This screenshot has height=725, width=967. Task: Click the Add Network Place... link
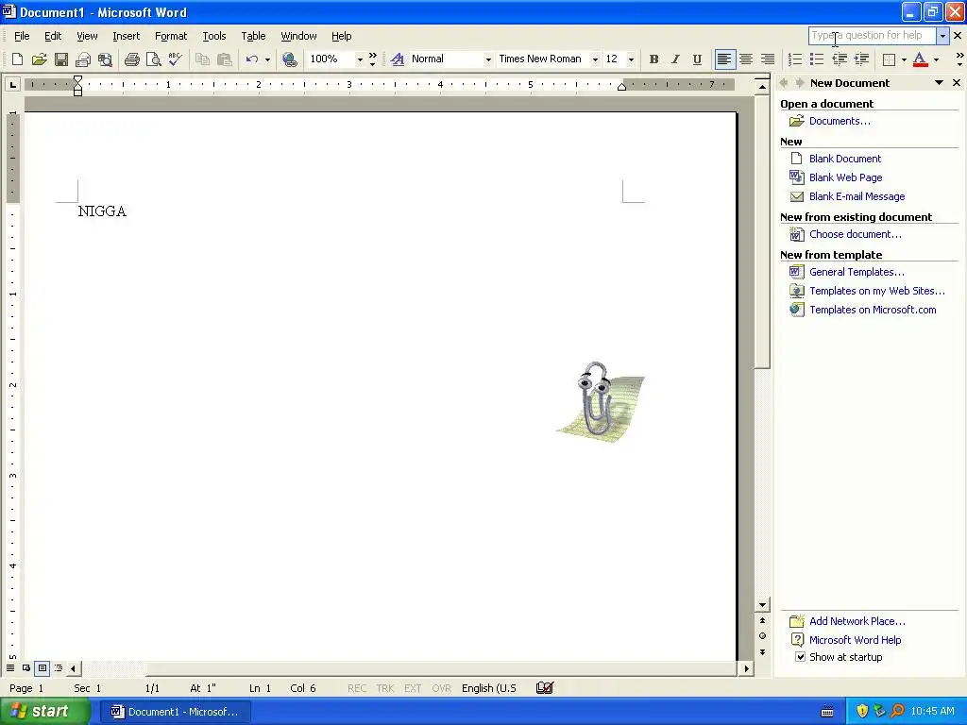point(857,621)
